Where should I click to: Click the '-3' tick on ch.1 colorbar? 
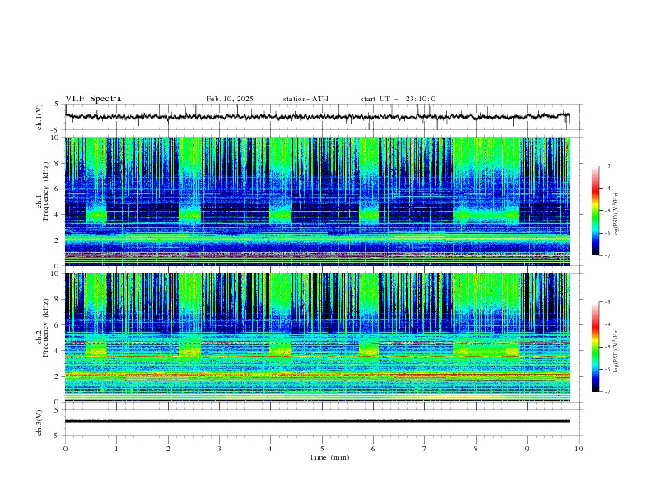click(x=607, y=166)
